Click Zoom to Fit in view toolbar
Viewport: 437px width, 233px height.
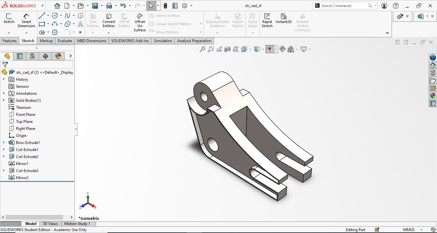point(203,49)
